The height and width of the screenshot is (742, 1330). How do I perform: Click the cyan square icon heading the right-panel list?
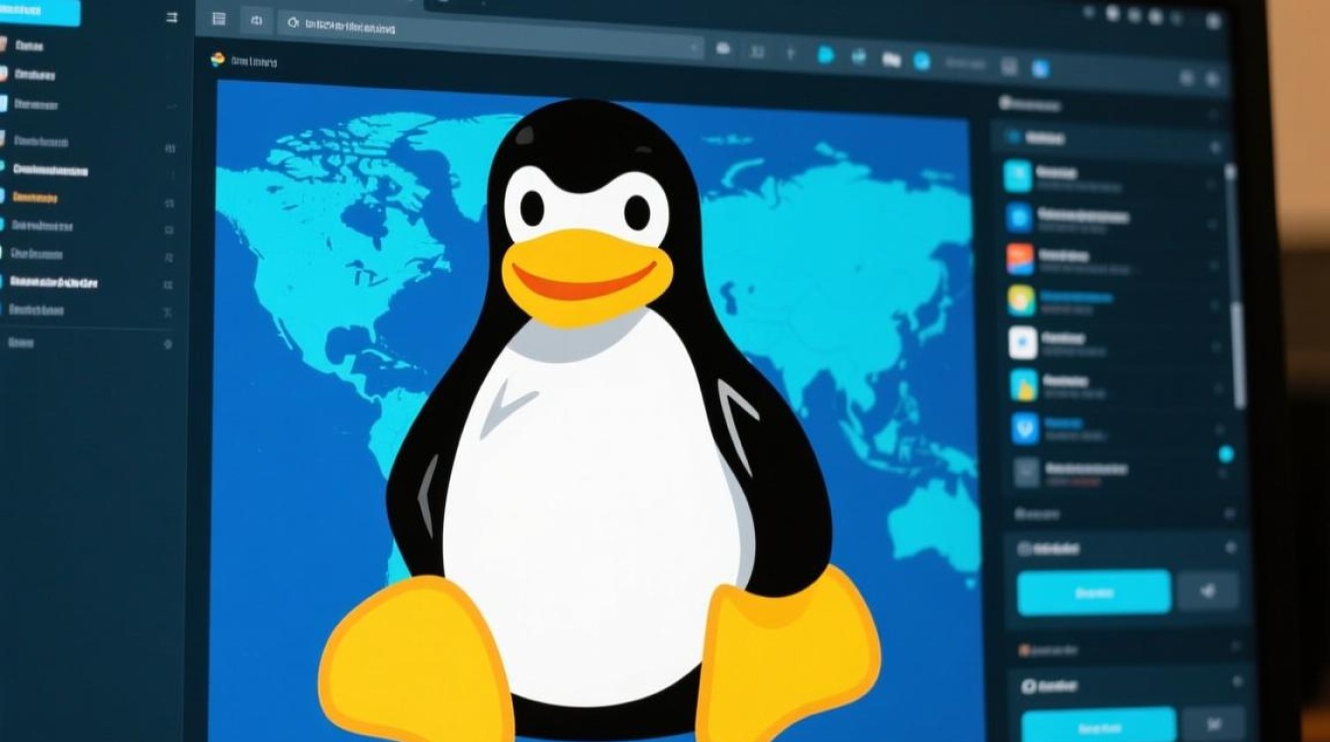(x=1018, y=177)
